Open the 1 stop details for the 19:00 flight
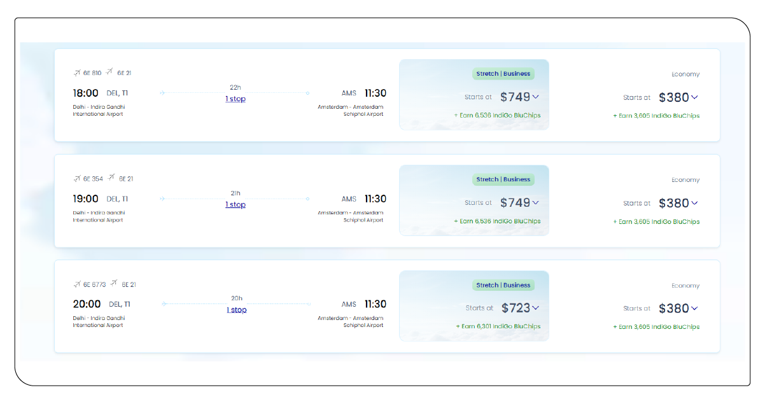 [x=235, y=204]
